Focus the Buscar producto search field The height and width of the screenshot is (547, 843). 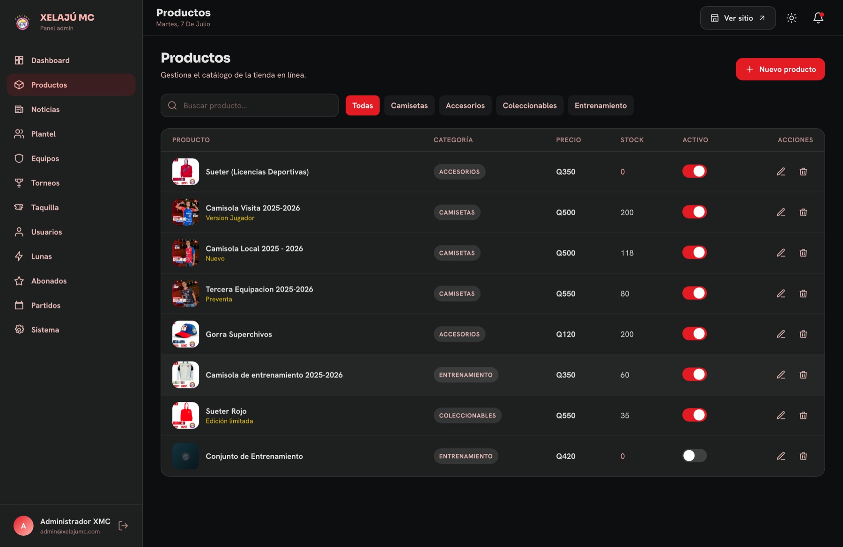(250, 105)
